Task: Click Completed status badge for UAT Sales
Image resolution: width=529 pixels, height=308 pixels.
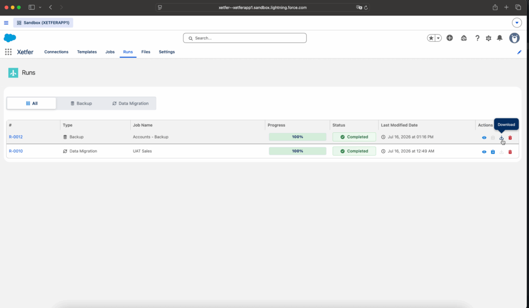Action: point(354,151)
